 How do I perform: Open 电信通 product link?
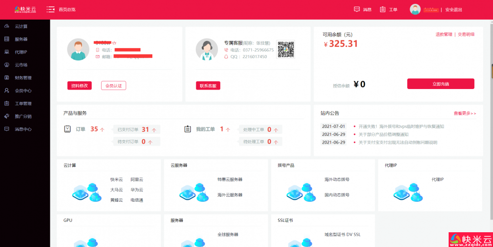click(137, 200)
